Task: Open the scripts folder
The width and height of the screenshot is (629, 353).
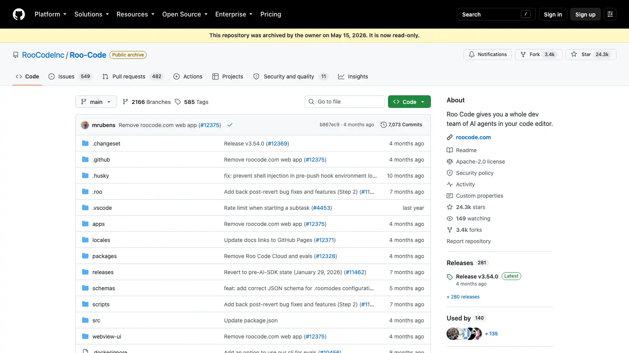Action: [101, 304]
